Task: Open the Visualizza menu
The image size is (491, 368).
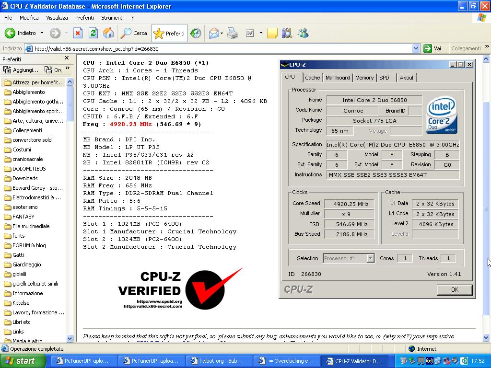Action: coord(57,18)
